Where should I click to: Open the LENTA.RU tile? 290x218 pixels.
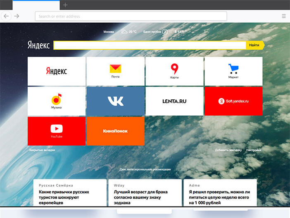(x=174, y=101)
